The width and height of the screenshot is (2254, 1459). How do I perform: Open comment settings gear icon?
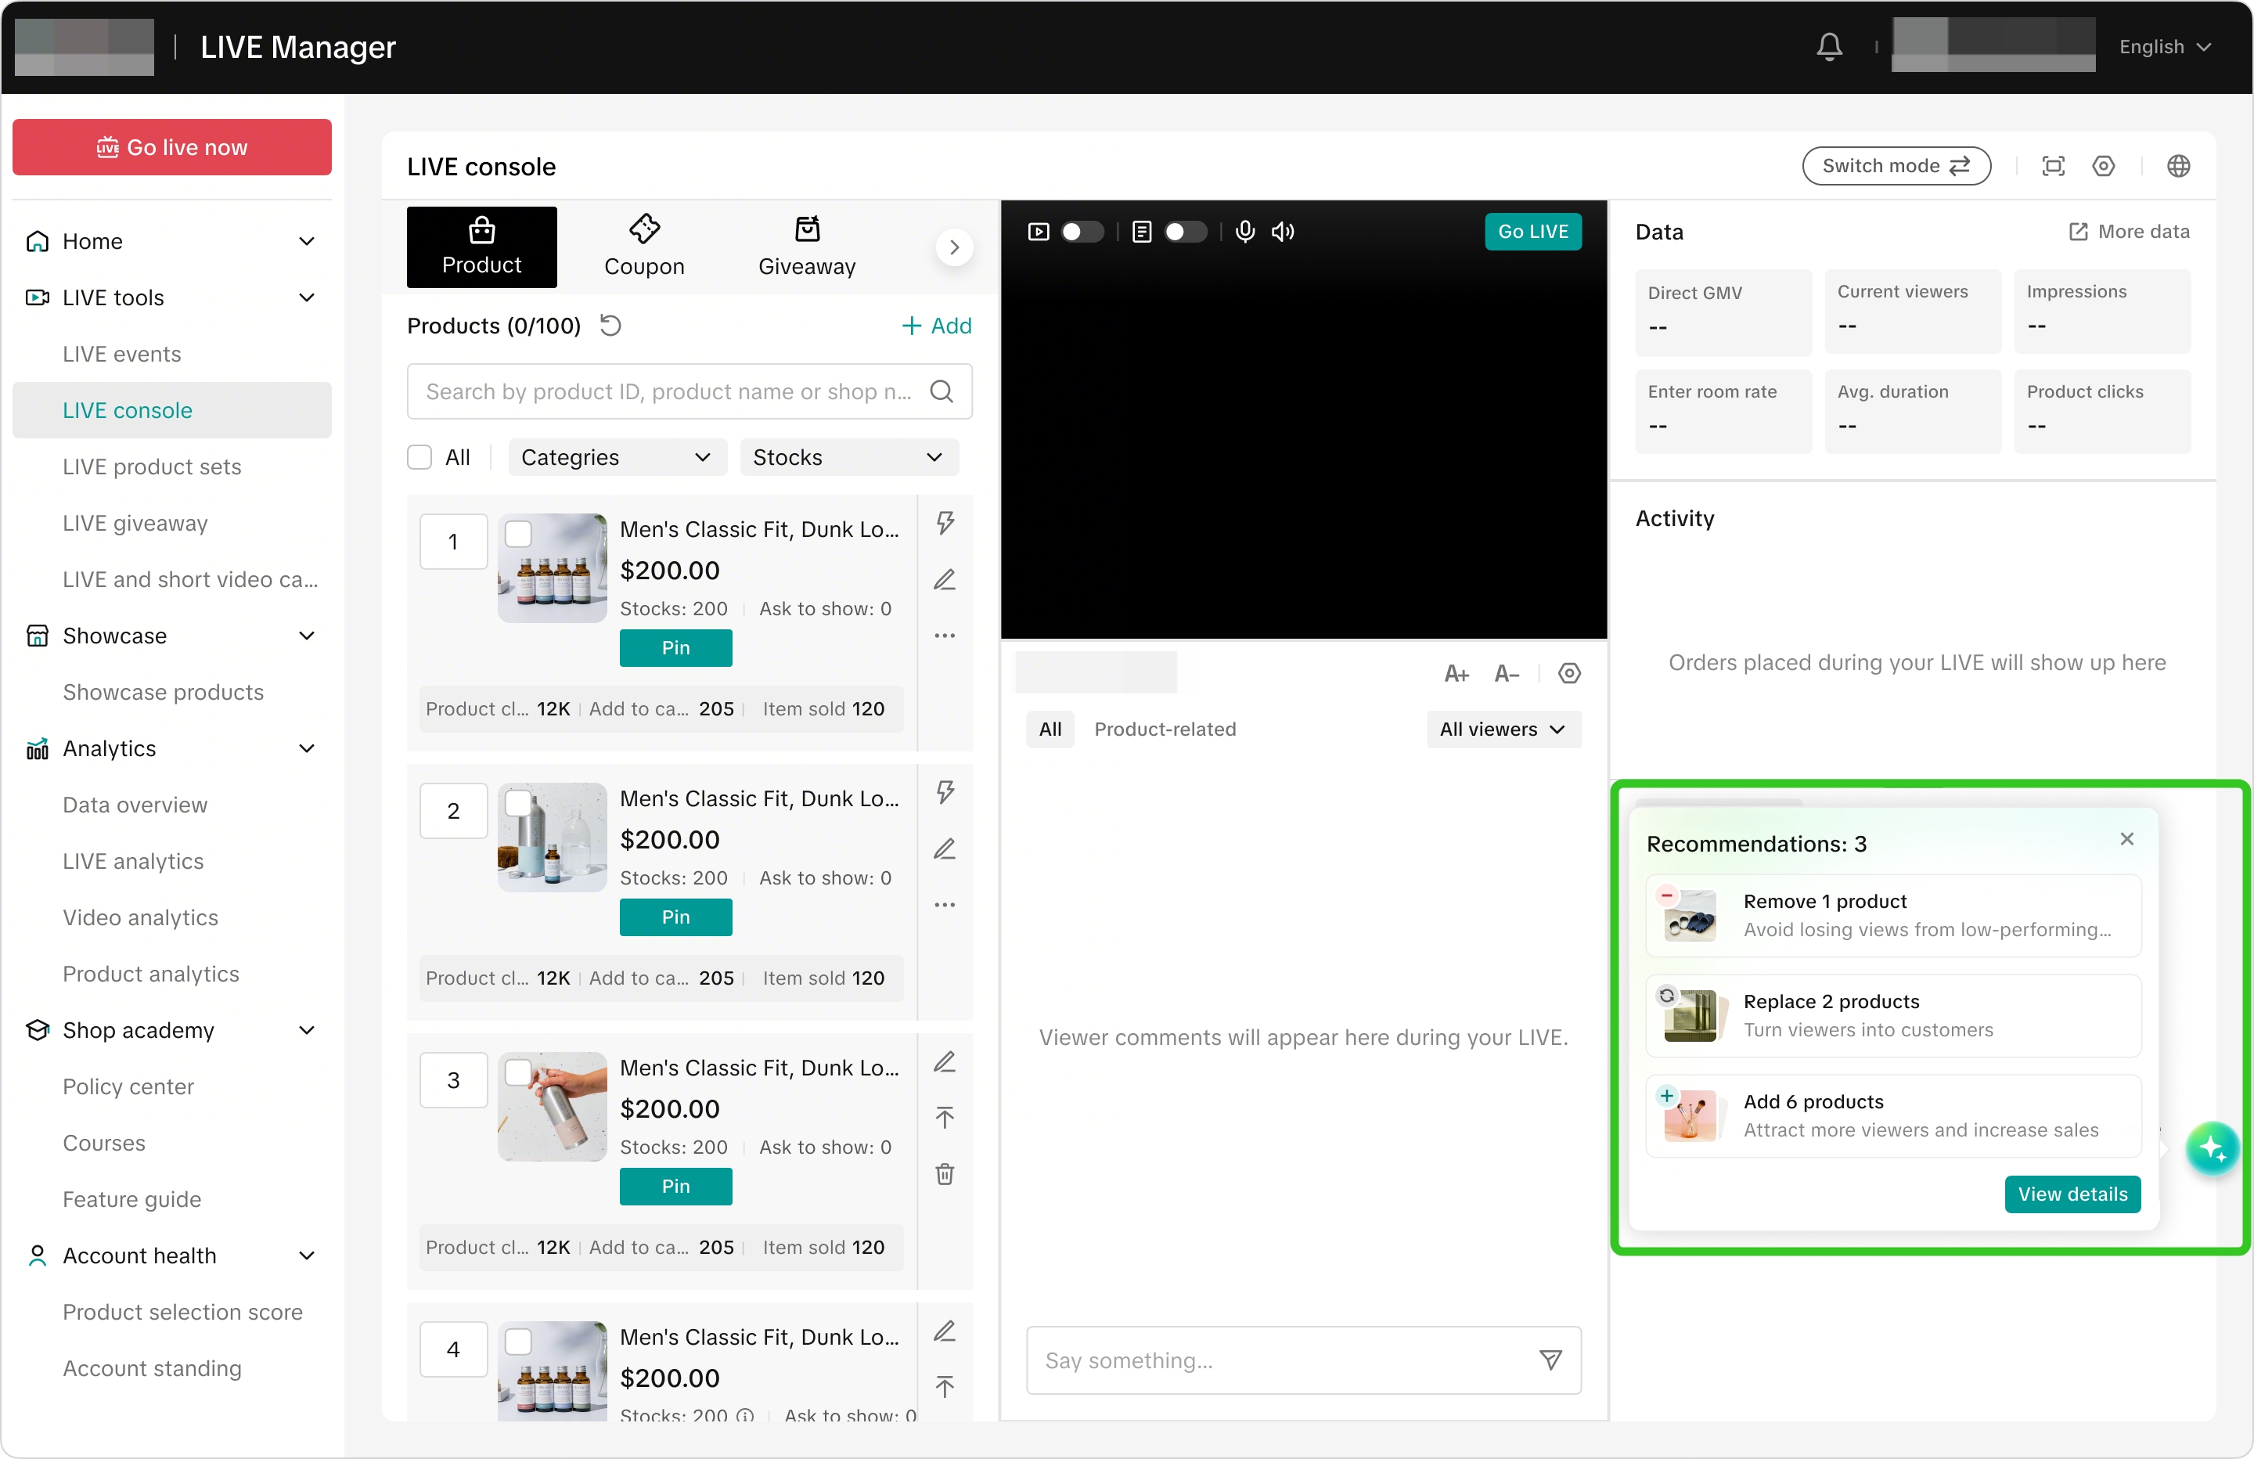coord(1569,674)
